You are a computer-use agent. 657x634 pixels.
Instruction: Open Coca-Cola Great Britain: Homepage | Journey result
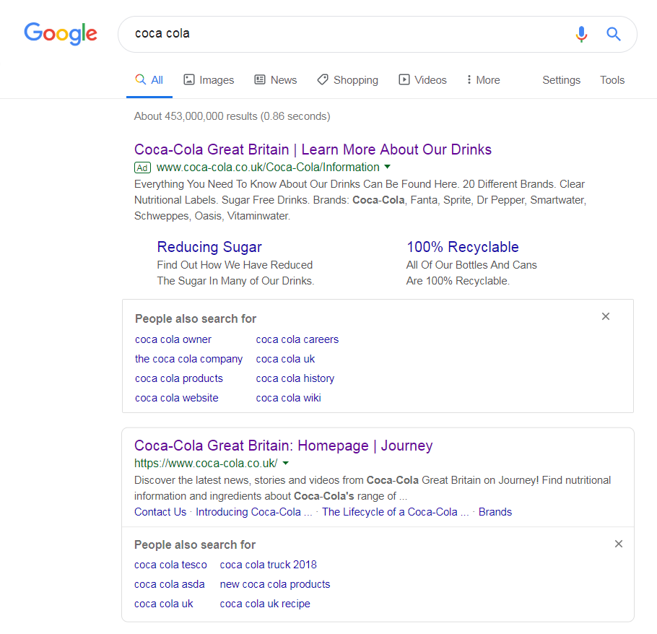coord(283,446)
